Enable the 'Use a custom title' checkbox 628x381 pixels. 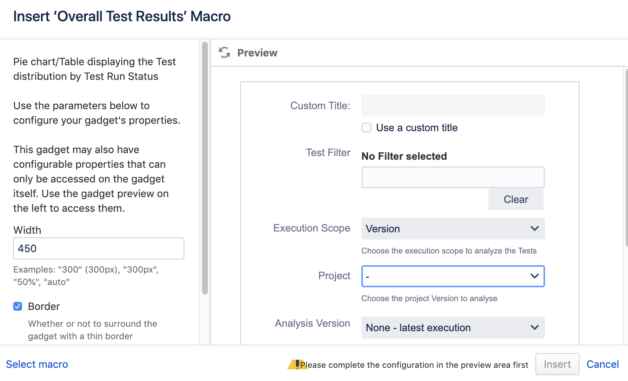[367, 127]
